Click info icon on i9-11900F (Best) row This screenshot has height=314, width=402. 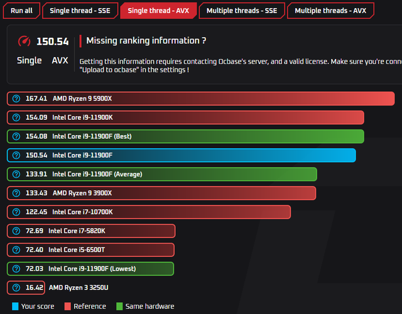pyautogui.click(x=16, y=136)
